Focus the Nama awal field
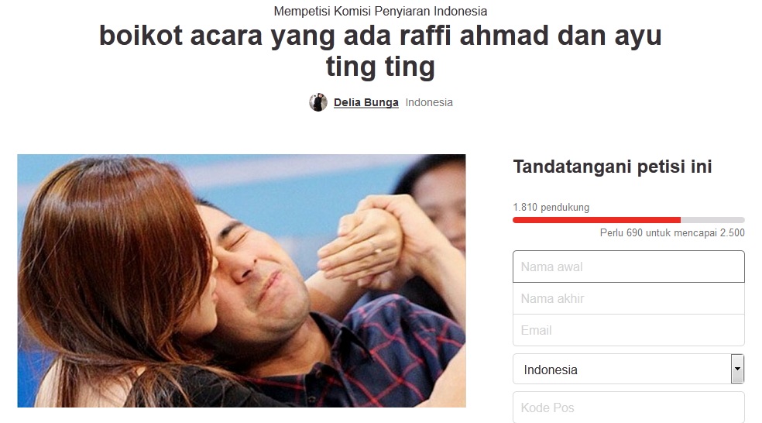The height and width of the screenshot is (423, 762). (628, 267)
